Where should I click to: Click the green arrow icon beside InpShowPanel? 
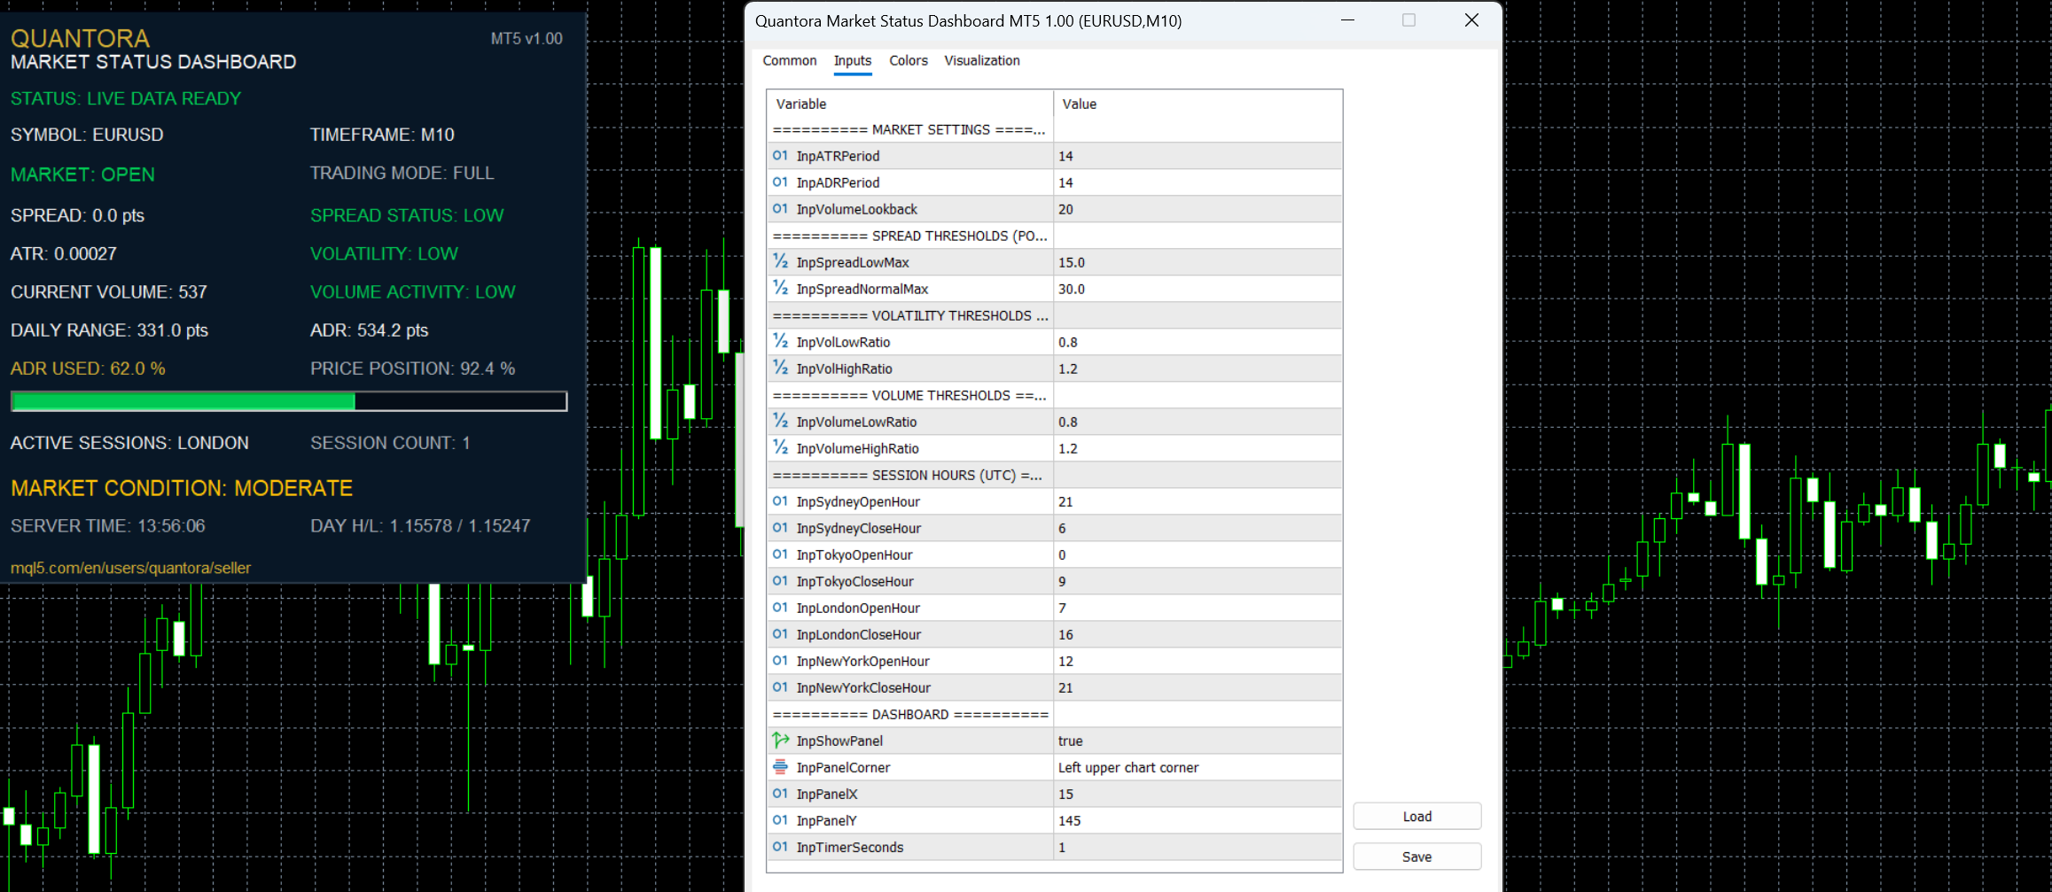[x=780, y=741]
